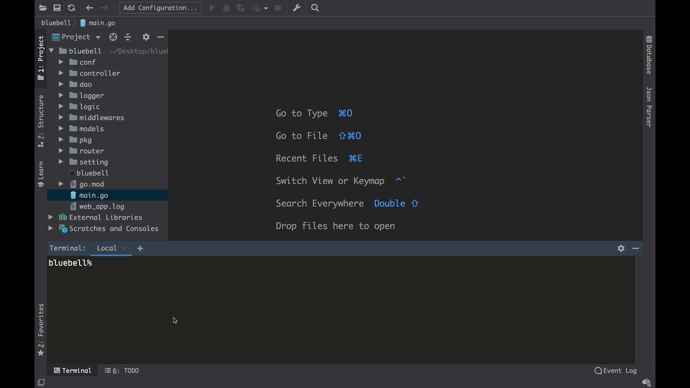Expand the controller folder
The width and height of the screenshot is (690, 388).
pos(61,73)
